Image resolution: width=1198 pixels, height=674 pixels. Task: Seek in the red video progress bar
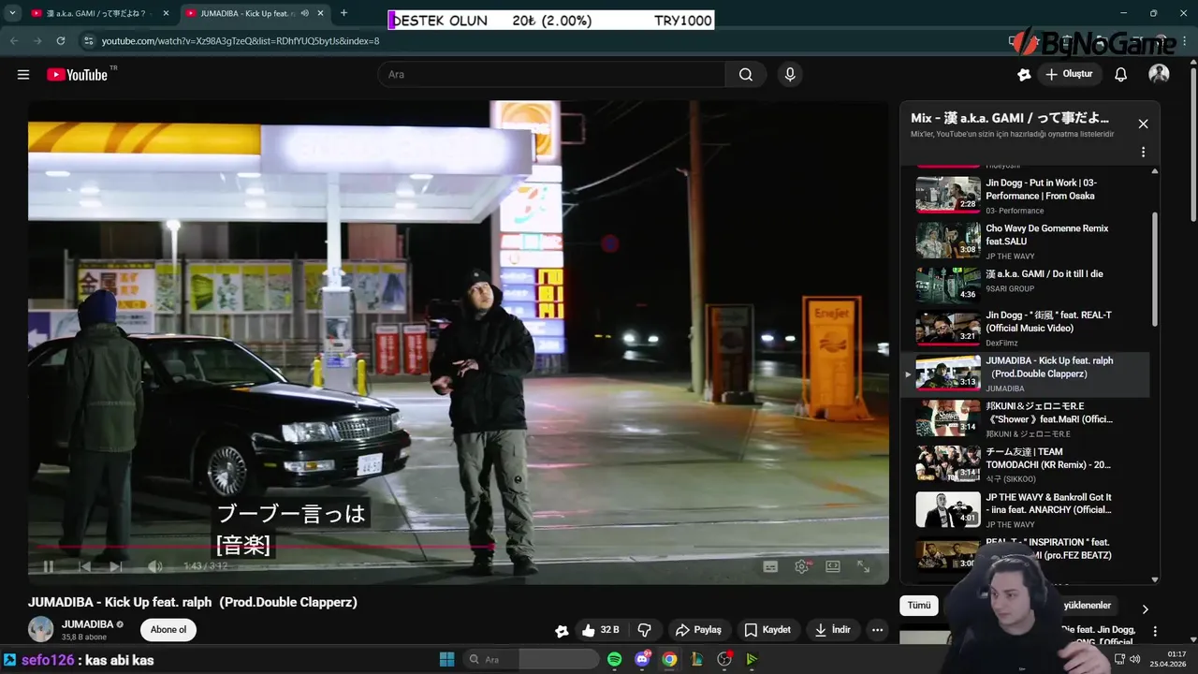459,547
